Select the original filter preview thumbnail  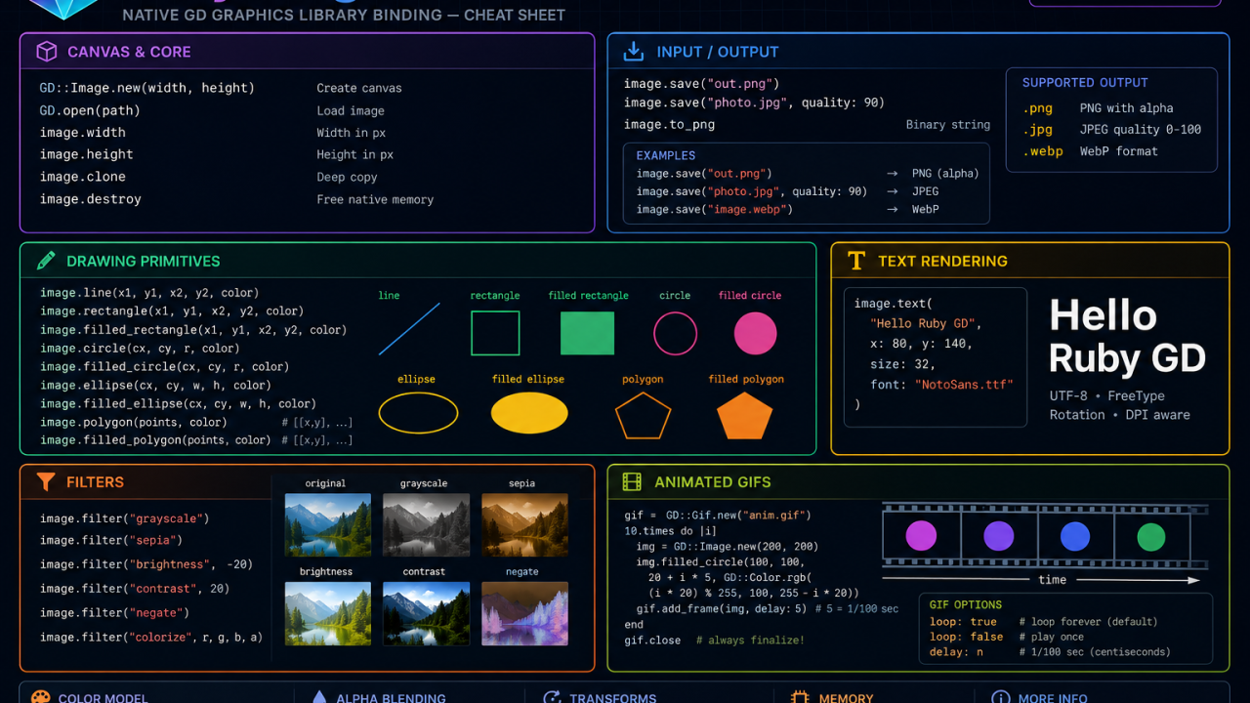point(327,524)
